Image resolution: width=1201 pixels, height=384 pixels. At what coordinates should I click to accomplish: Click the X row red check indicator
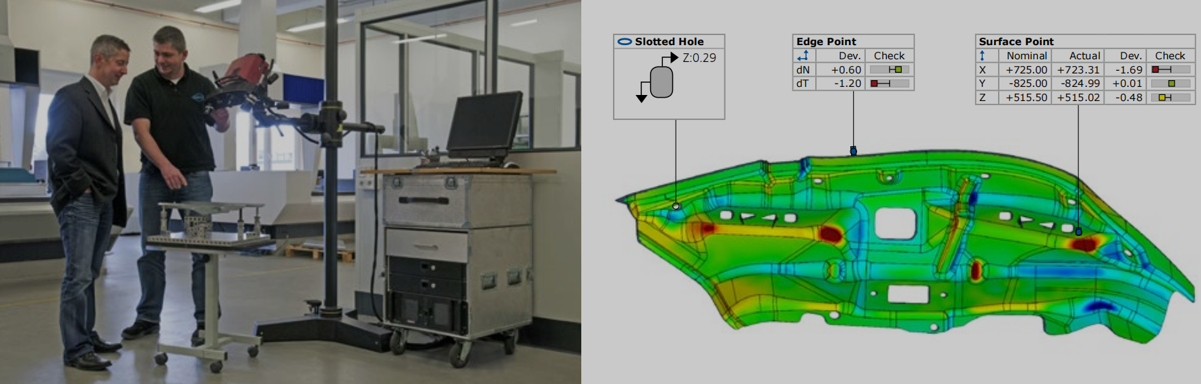click(1156, 69)
